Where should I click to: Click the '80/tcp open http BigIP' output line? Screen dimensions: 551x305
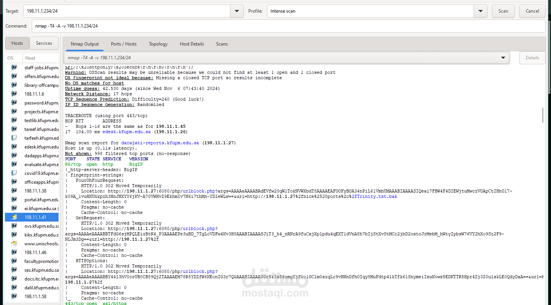(x=104, y=164)
